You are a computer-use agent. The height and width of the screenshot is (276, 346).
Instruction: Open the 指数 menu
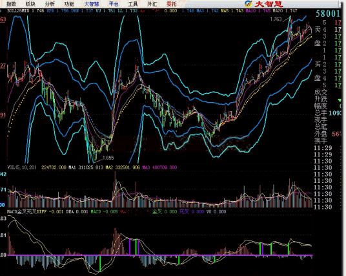tap(12, 4)
